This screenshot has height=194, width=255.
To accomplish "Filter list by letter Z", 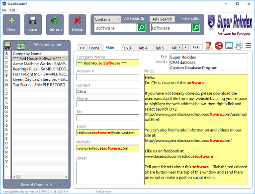I will click(x=6, y=166).
